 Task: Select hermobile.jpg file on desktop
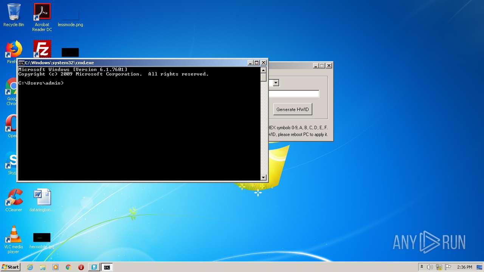click(x=42, y=241)
